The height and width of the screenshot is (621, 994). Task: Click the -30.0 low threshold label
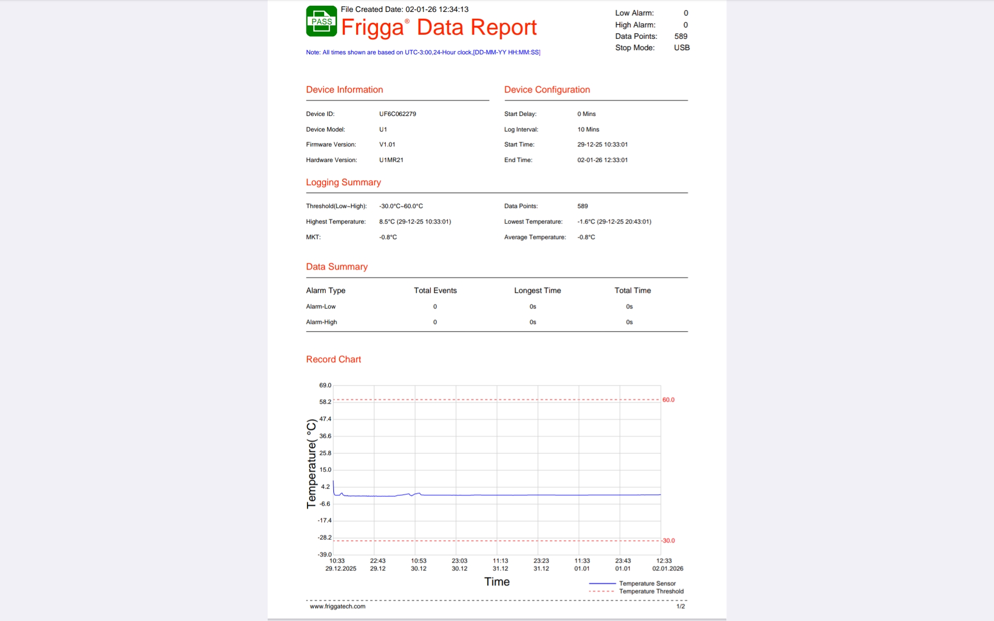click(x=668, y=540)
